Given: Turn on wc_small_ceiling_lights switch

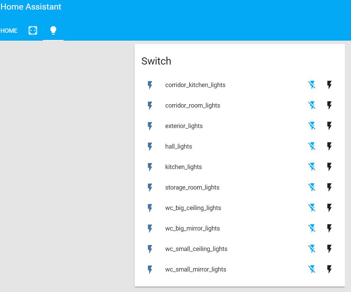Looking at the screenshot, I should pos(329,249).
